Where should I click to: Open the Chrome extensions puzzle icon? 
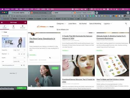(119, 16)
